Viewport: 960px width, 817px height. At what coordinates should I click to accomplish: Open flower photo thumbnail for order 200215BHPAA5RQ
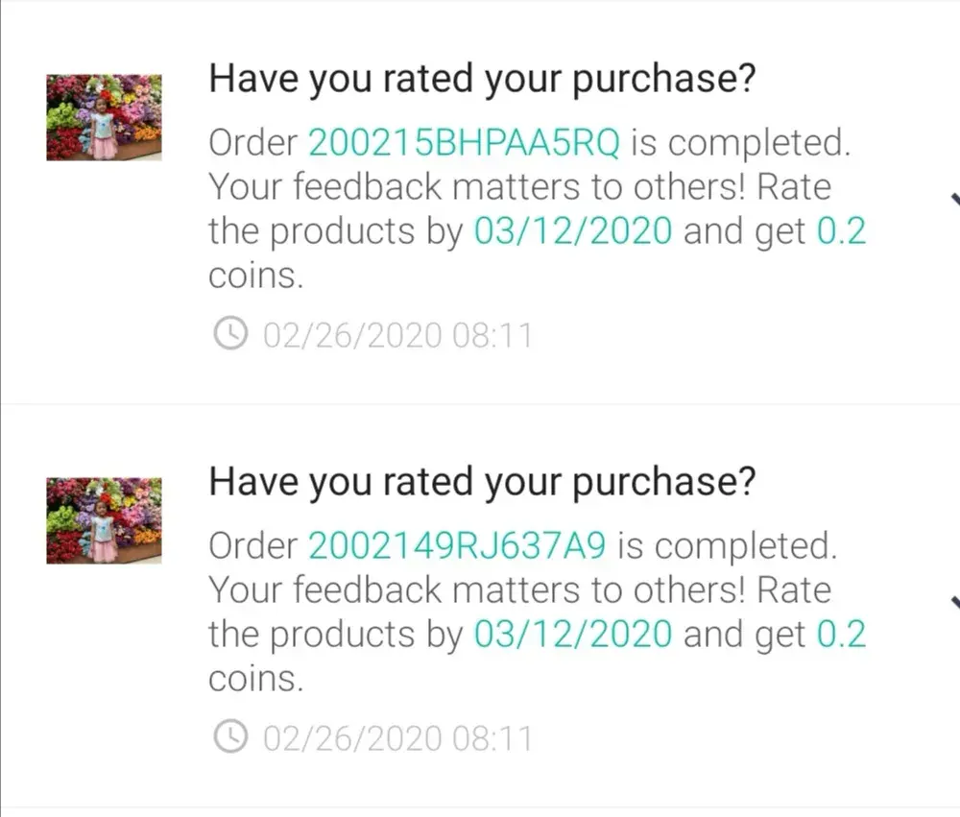point(104,116)
